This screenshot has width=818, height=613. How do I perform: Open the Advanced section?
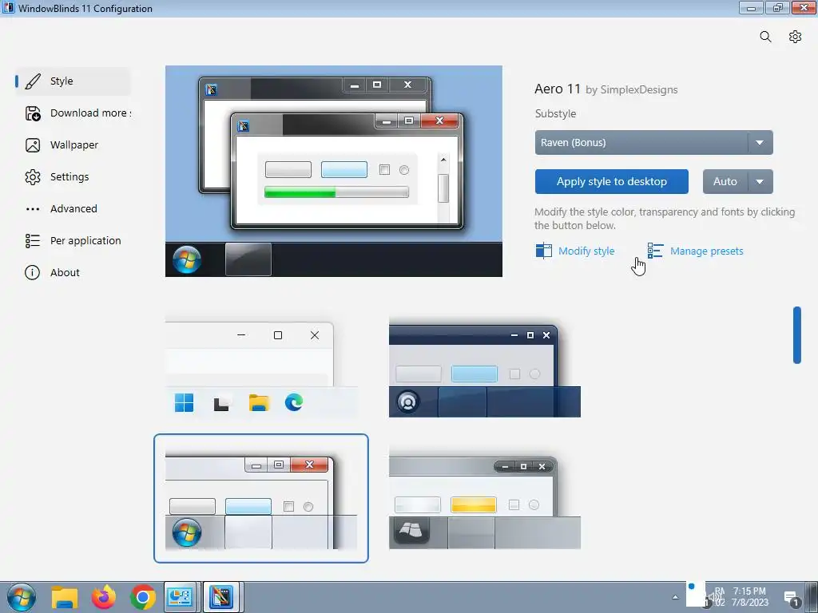click(x=73, y=209)
